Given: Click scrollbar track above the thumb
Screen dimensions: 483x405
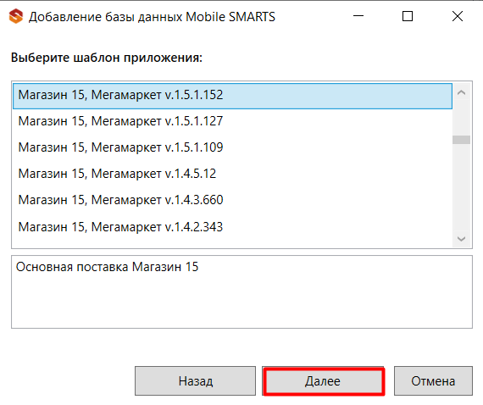Looking at the screenshot, I should pyautogui.click(x=461, y=119).
